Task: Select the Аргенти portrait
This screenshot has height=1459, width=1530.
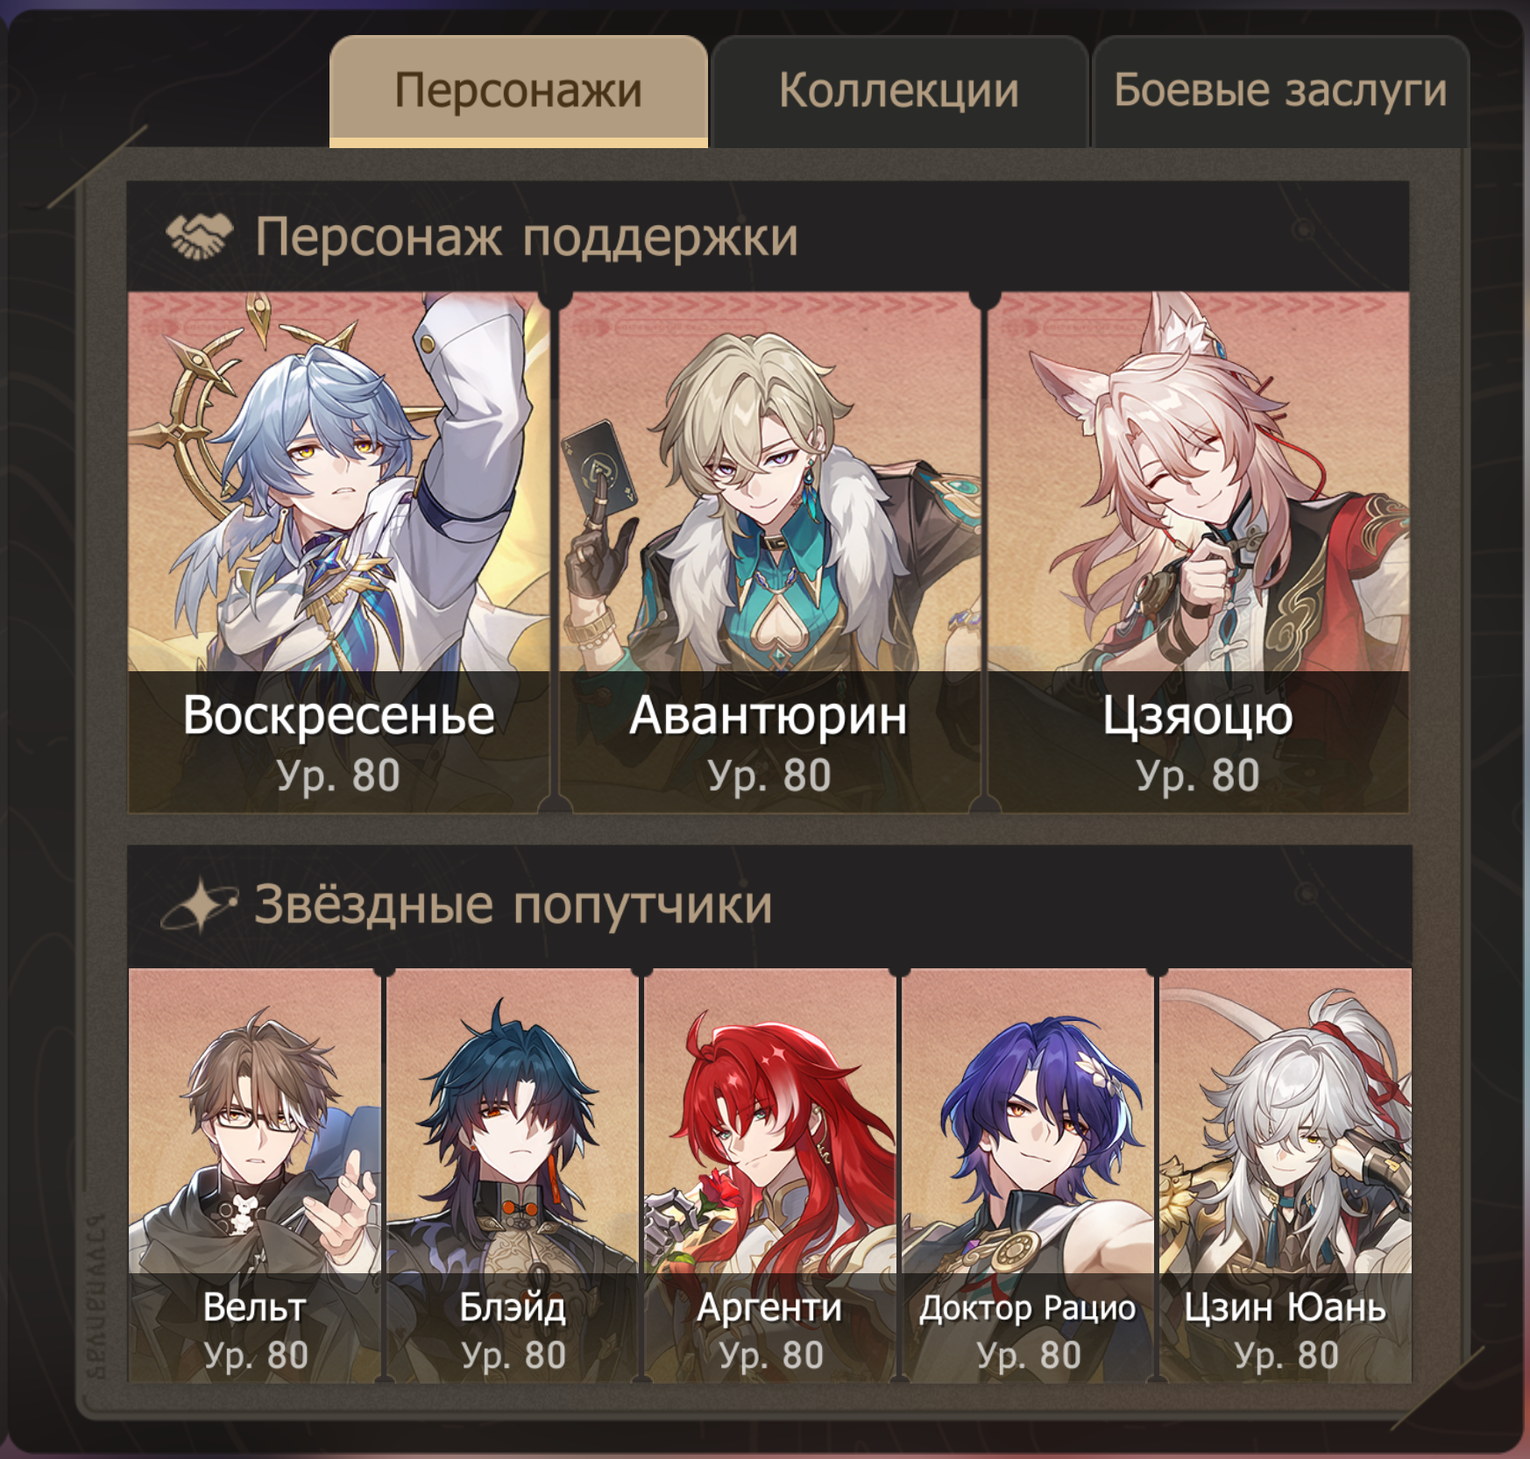Action: tap(769, 1175)
